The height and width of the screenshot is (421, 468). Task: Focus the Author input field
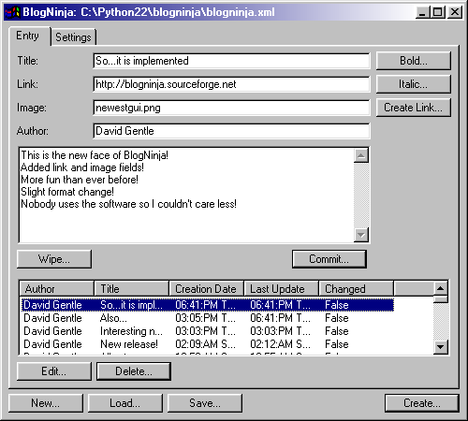pyautogui.click(x=231, y=131)
